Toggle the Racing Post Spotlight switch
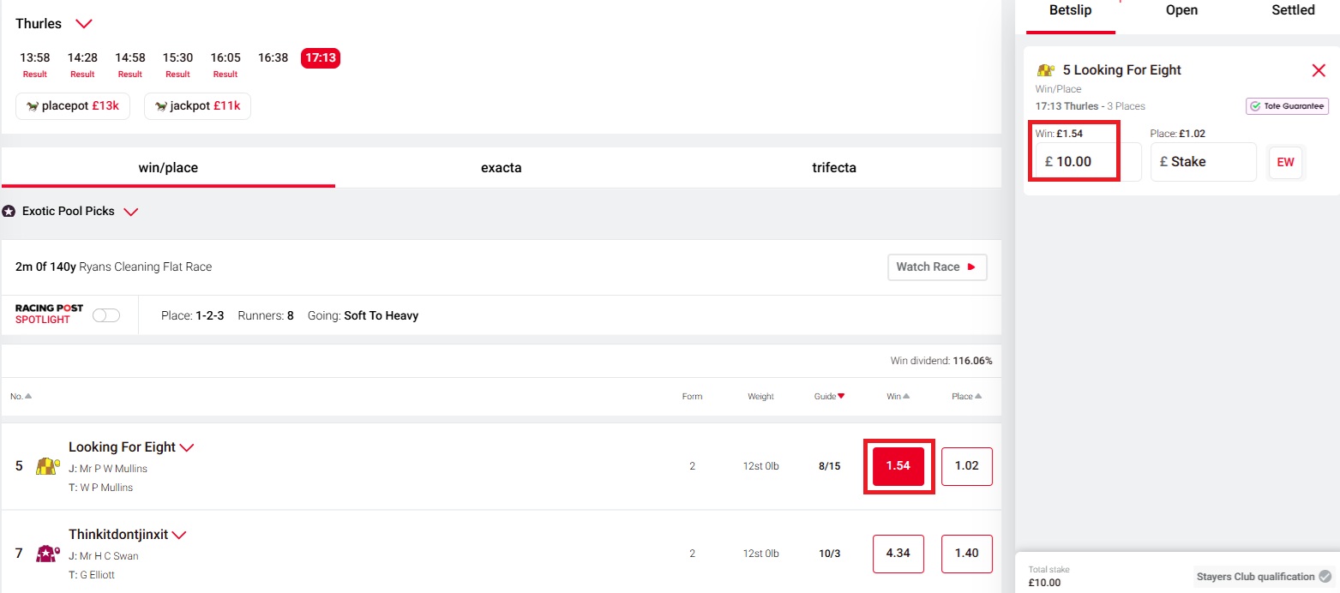The width and height of the screenshot is (1340, 593). point(106,314)
